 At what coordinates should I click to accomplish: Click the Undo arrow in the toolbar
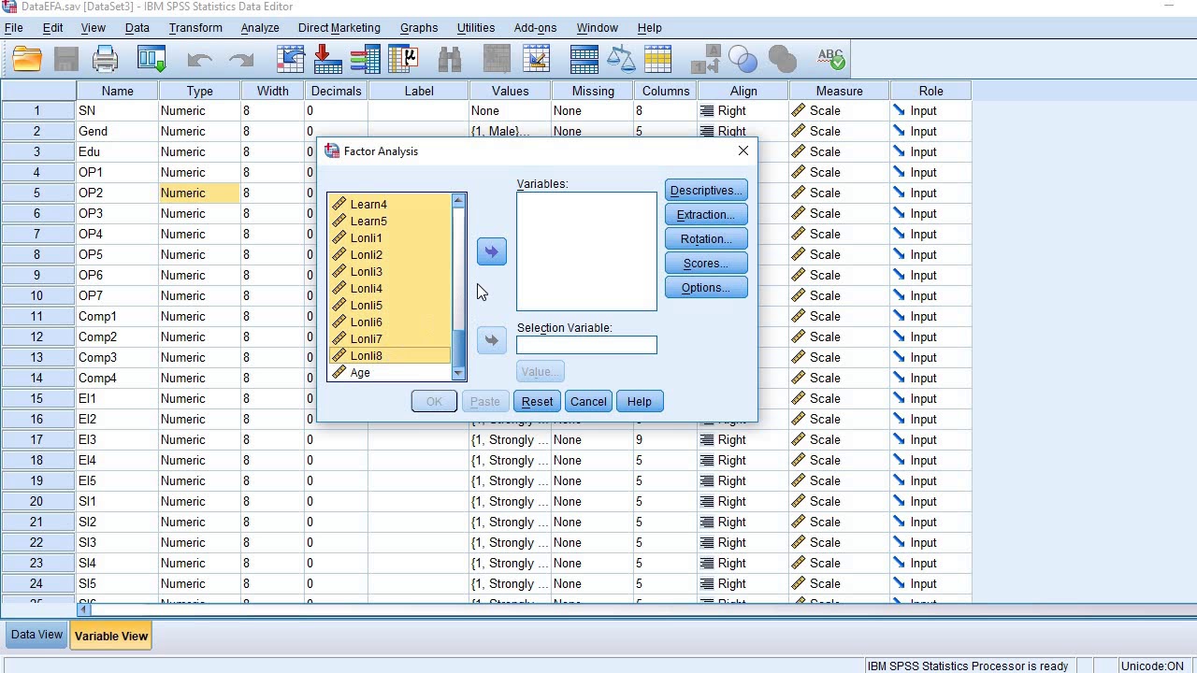(x=199, y=61)
